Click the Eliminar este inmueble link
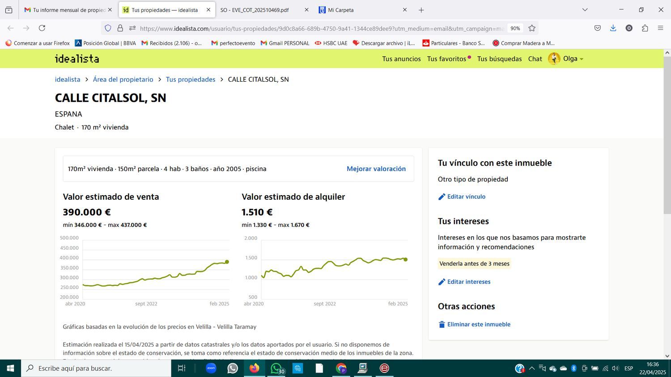 (x=479, y=324)
